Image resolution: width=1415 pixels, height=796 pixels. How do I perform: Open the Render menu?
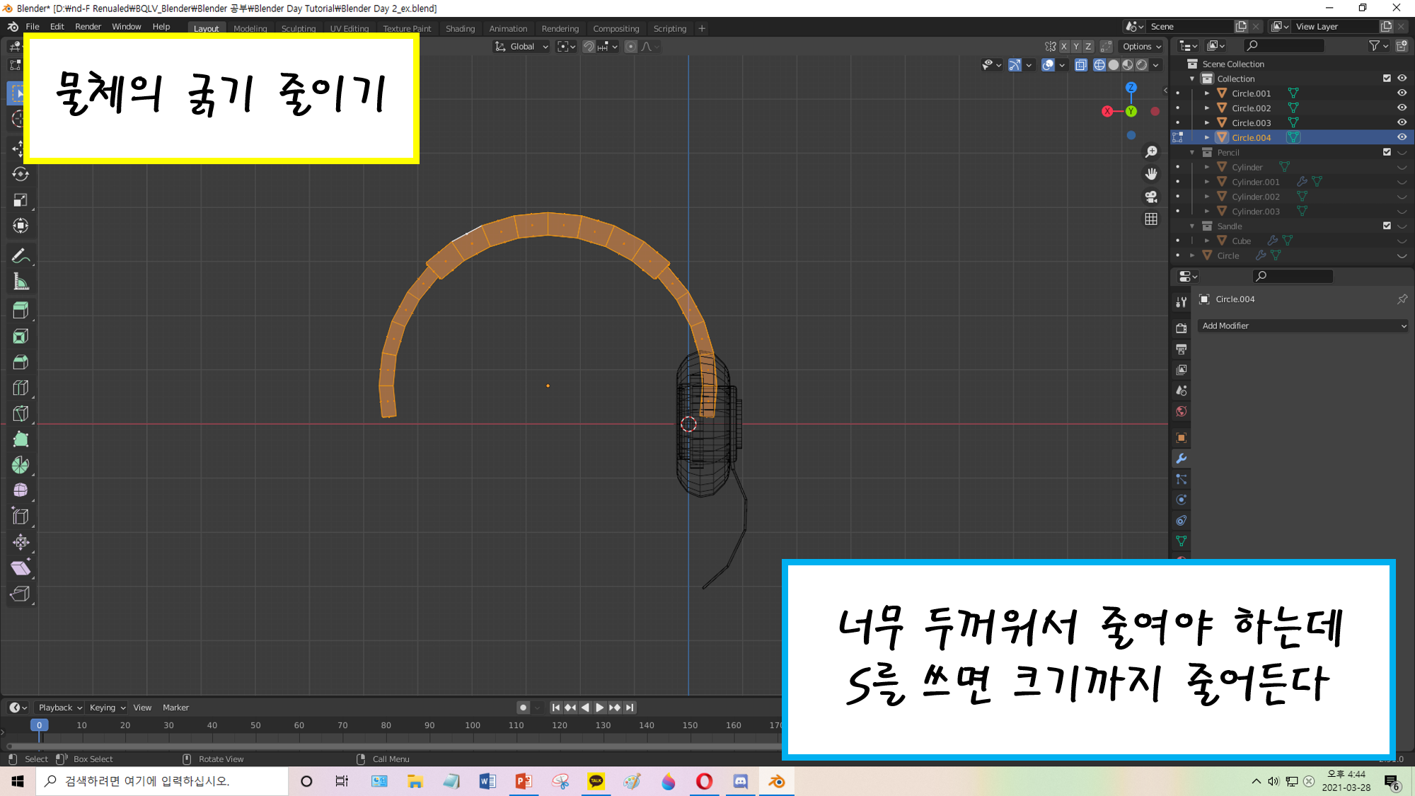[88, 27]
